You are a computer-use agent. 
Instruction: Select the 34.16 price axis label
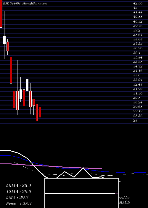(138, 71)
